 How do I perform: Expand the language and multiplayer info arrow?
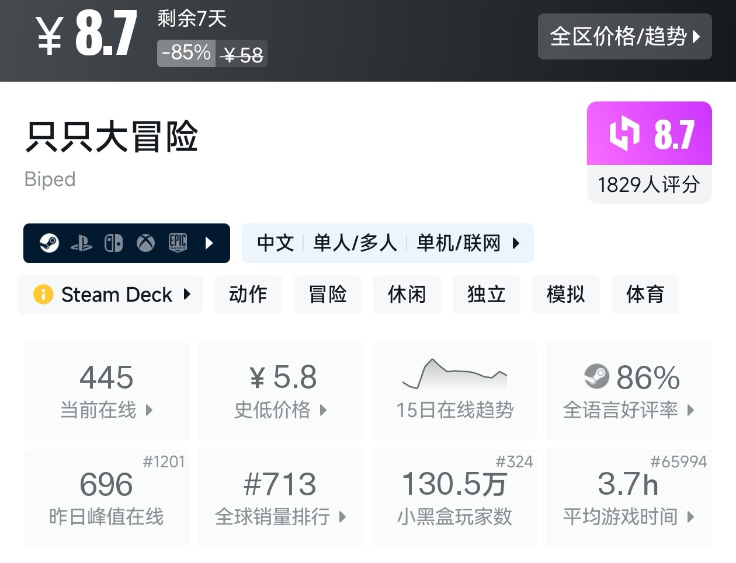(x=516, y=243)
